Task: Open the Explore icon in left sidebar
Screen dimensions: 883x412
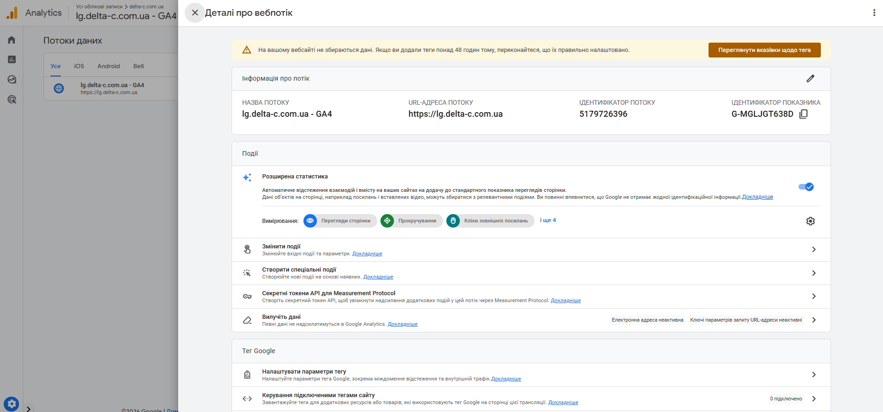Action: pos(12,79)
